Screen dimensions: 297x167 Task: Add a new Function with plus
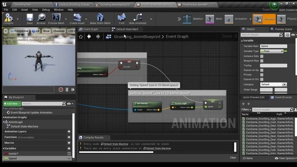pos(69,137)
